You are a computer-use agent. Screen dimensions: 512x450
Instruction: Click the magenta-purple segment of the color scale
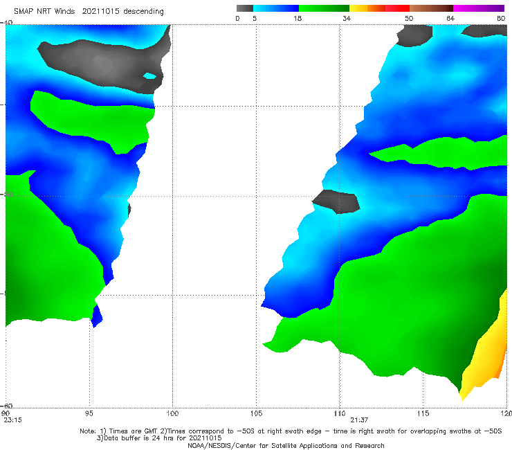[479, 8]
